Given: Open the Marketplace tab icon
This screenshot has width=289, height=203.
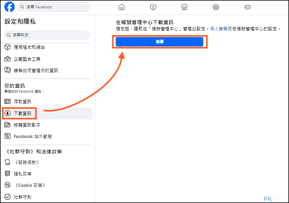Looking at the screenshot, I should click(x=184, y=7).
